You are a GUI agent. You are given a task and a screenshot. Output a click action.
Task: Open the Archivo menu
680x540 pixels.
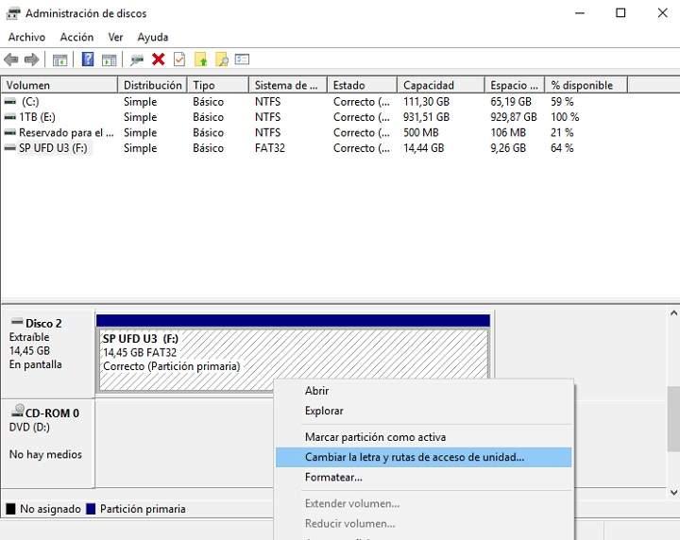[26, 37]
